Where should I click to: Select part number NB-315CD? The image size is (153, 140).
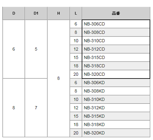[116, 58]
